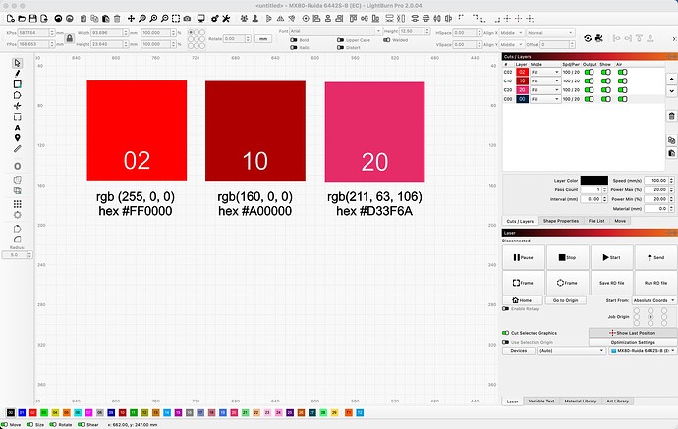
Task: Select the Draw Lines pencil tool
Action: (18, 74)
